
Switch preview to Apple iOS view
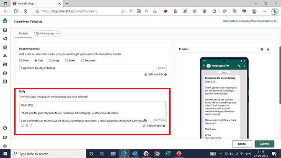(268, 49)
